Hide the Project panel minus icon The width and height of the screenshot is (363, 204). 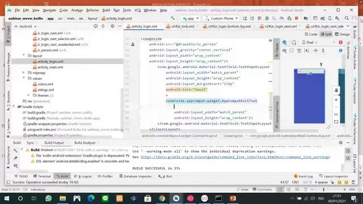120,27
